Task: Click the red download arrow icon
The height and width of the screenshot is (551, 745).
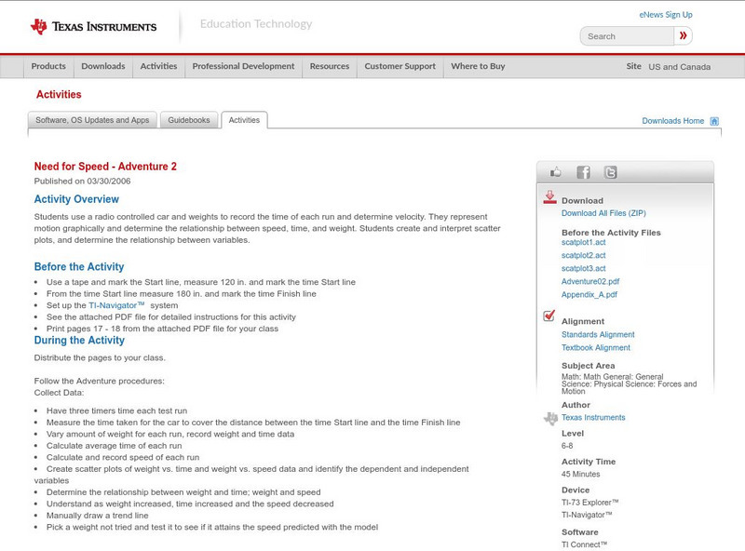Action: click(x=549, y=197)
